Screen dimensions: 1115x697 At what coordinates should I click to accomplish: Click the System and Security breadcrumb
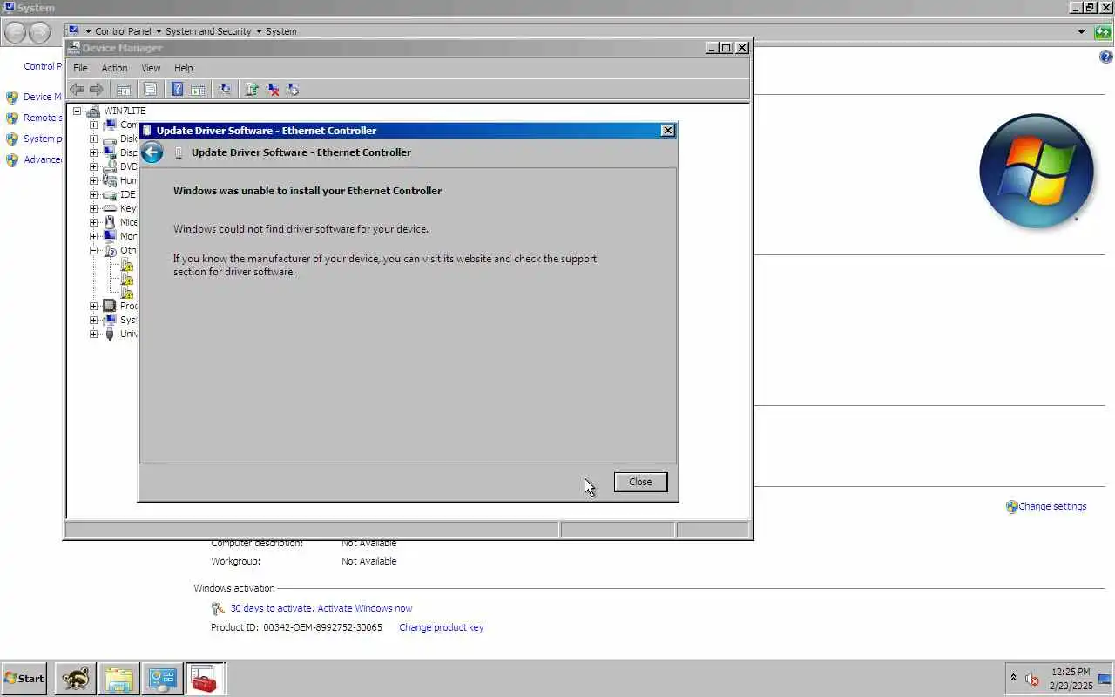coord(208,31)
